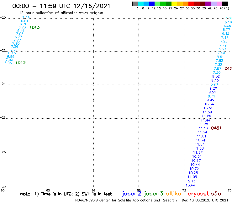The width and height of the screenshot is (232, 203).
Task: Click the wave height value '6.86'
Action: (x=11, y=57)
